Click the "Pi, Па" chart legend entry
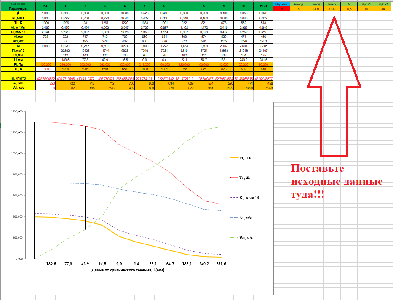This screenshot has width=393, height=300. [241, 158]
